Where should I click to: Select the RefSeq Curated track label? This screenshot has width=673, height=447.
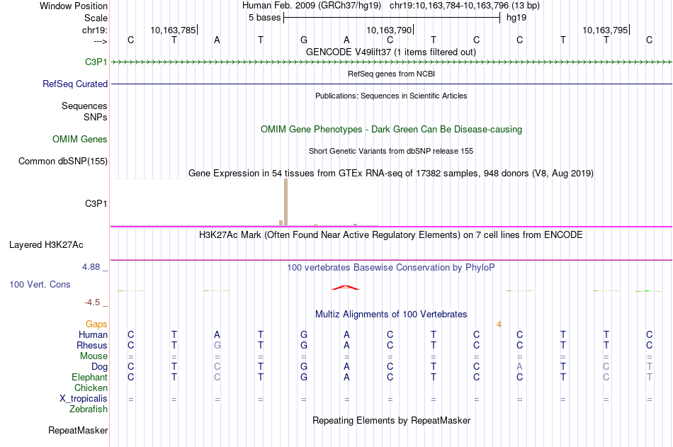(x=75, y=84)
